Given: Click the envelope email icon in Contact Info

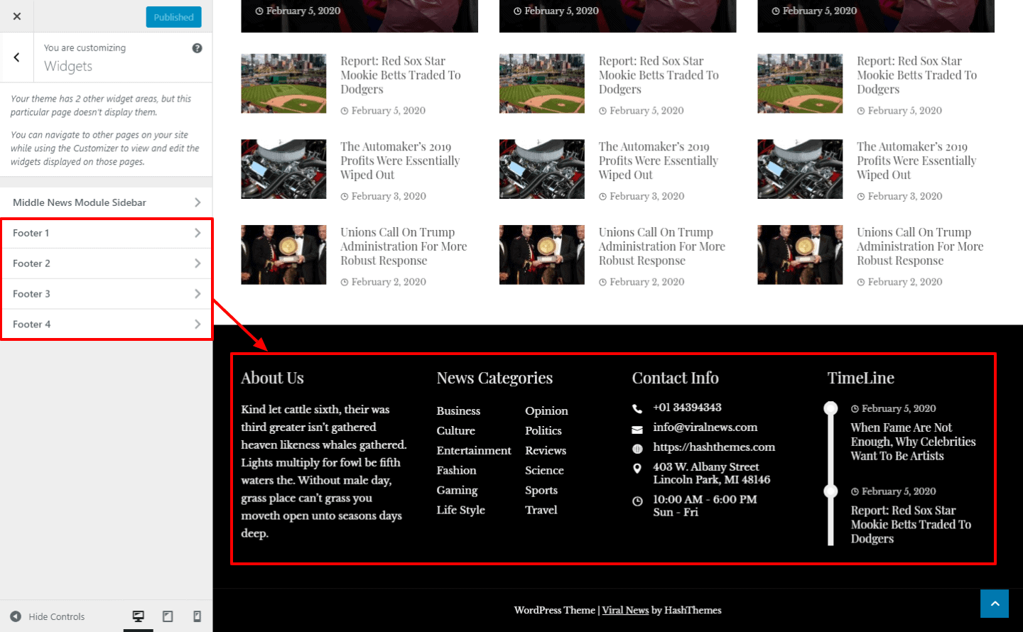Looking at the screenshot, I should 637,430.
